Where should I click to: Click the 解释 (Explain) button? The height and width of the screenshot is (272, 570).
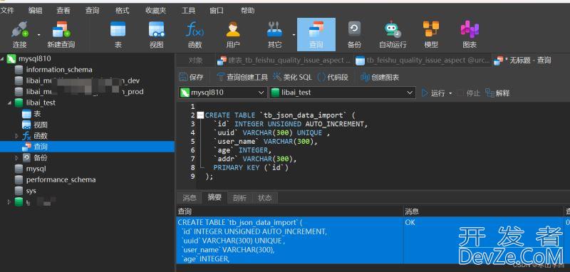click(x=497, y=93)
